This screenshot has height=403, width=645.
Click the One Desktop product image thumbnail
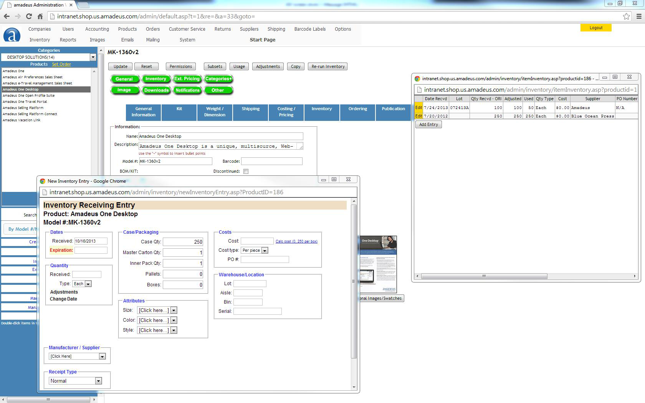click(x=378, y=264)
